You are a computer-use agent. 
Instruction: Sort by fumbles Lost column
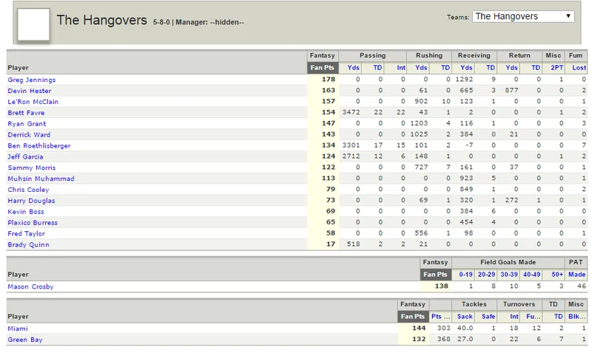click(x=579, y=68)
